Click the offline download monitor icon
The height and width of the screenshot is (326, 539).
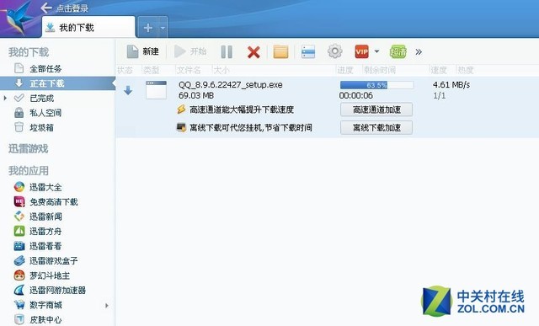click(x=181, y=127)
